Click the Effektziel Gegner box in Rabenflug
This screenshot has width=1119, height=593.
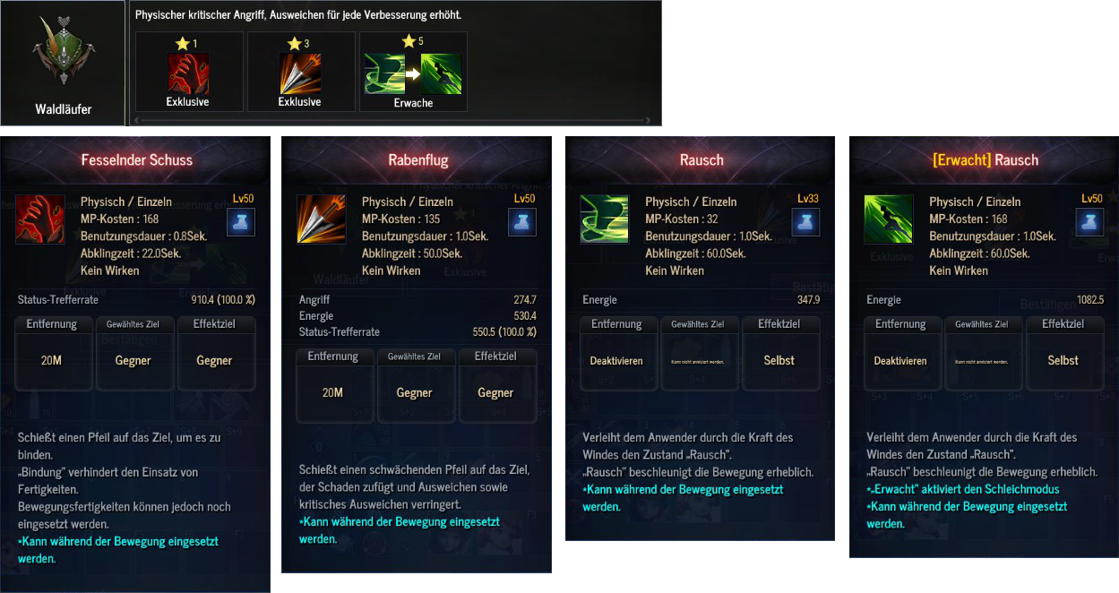click(495, 386)
